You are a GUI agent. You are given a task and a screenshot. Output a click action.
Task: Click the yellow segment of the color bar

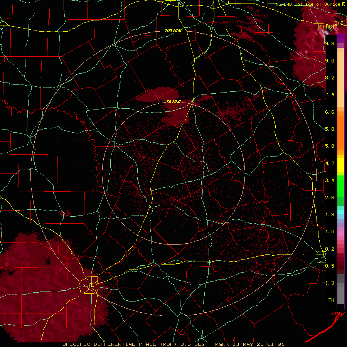(x=340, y=165)
